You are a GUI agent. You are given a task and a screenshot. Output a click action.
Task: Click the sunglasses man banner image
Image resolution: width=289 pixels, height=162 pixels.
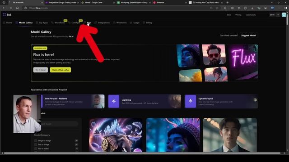(x=214, y=54)
